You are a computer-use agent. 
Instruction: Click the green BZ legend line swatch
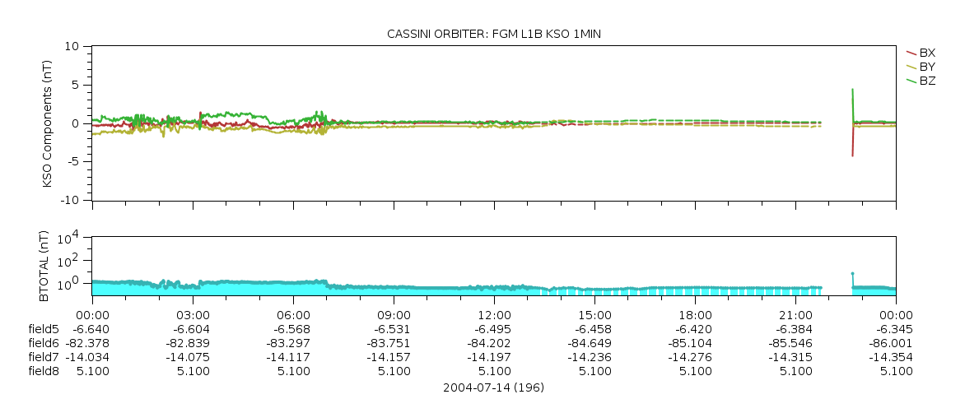(x=911, y=81)
